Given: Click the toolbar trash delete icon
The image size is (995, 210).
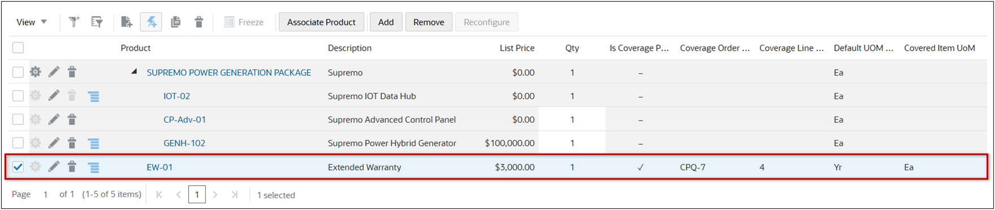Looking at the screenshot, I should (199, 22).
